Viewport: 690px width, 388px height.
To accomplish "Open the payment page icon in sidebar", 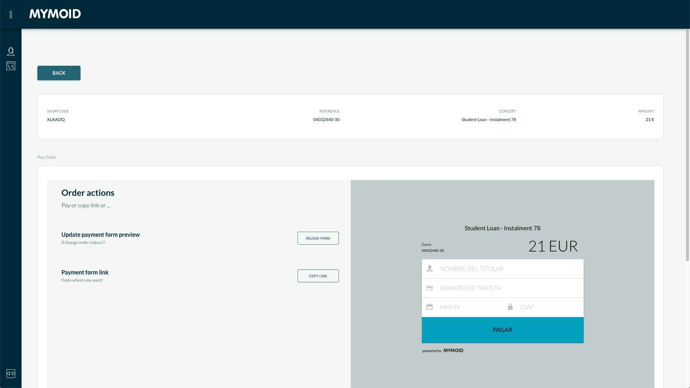I will coord(11,66).
